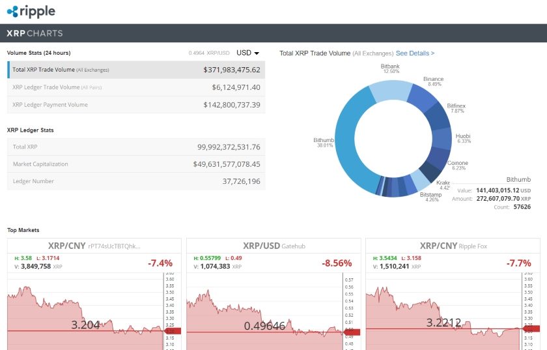Open the XRP/CNY rPT74sUcTBTQhk market title
547x350 pixels.
coord(94,246)
